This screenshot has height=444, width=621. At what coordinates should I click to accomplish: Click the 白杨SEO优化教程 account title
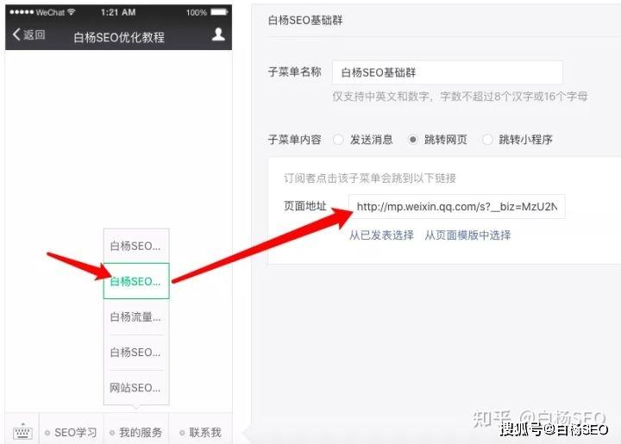pyautogui.click(x=119, y=37)
